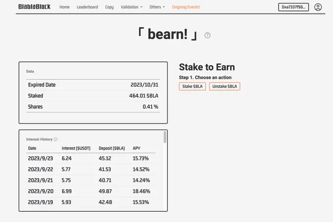Viewport: 333px width, 222px height.
Task: Open Ongoing Events! link
Action: 186,7
